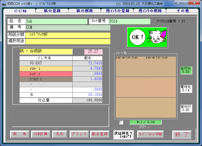Open the 紙の登録 tab
Image resolution: width=202 pixels, height=146 pixels.
(x=52, y=11)
